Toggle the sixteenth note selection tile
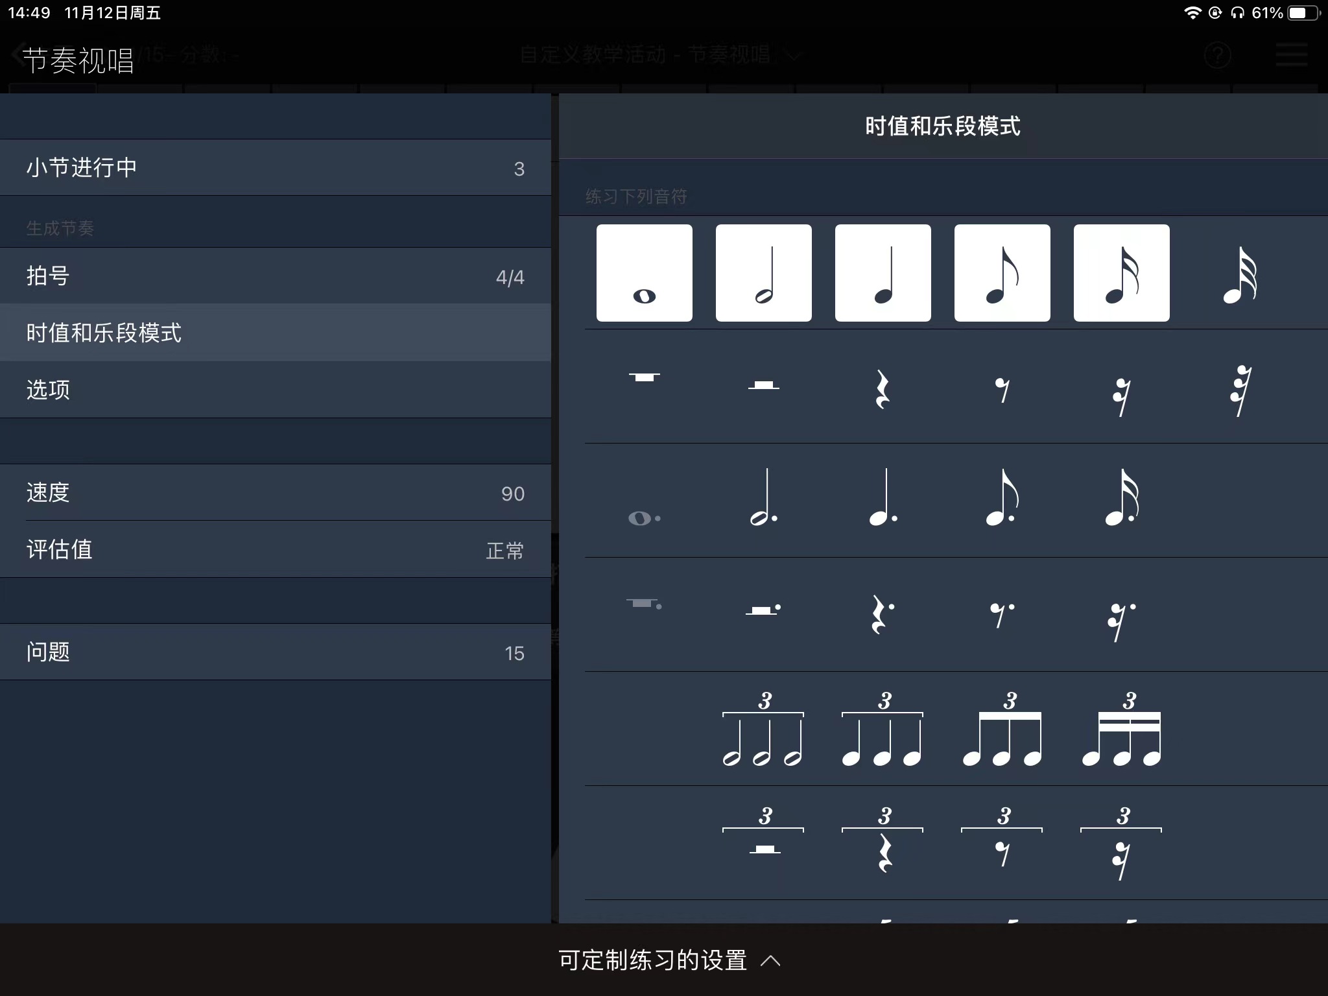 [x=1121, y=273]
